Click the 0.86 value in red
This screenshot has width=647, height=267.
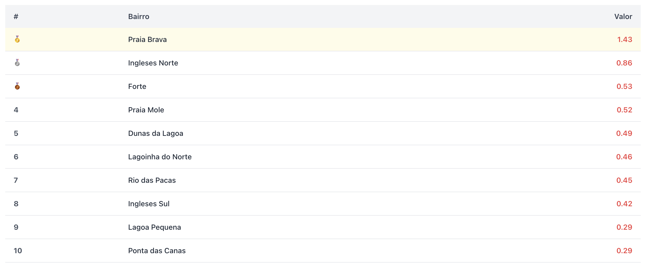pyautogui.click(x=624, y=63)
